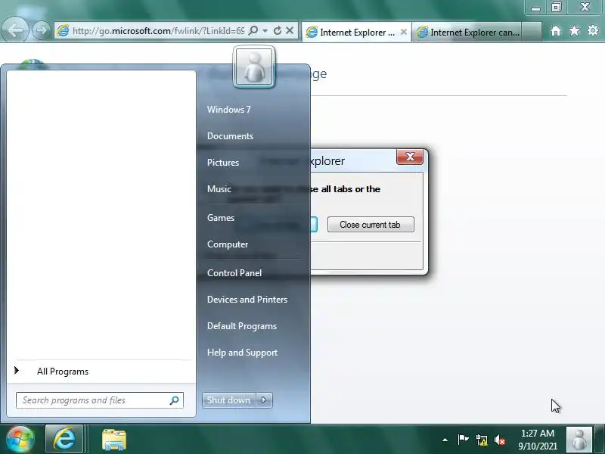The image size is (605, 454).
Task: Open a new blank tab
Action: coord(531,32)
